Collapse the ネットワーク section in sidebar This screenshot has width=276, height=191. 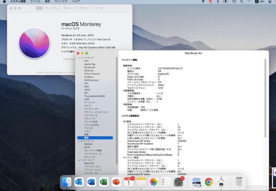tap(79, 141)
